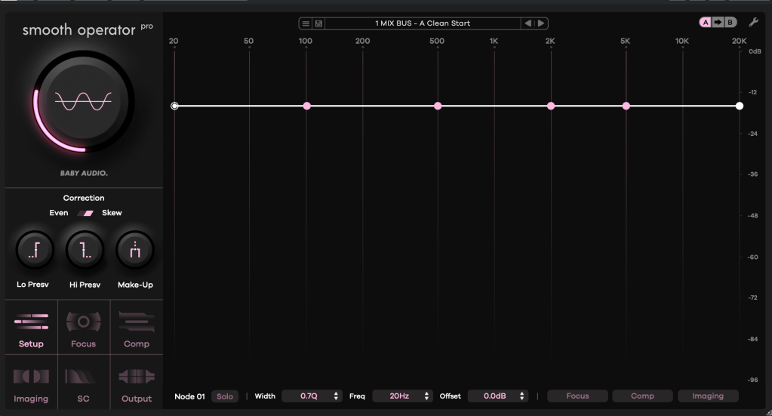The height and width of the screenshot is (416, 772).
Task: Click the bottom Comp node button
Action: coord(642,396)
